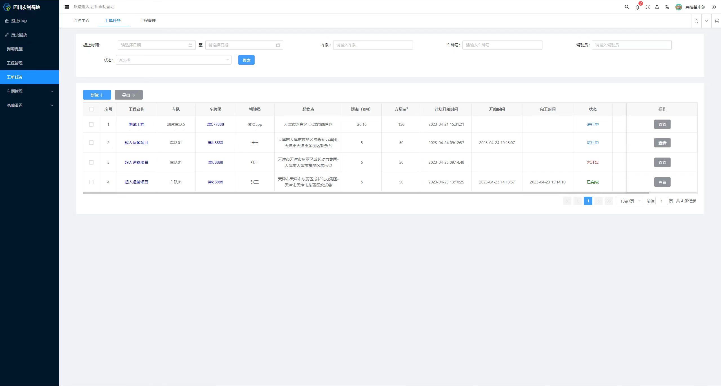Switch to the 监控中心 tab
This screenshot has width=721, height=386.
tap(81, 21)
